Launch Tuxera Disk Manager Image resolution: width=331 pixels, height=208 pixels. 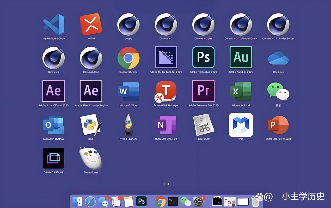[166, 91]
